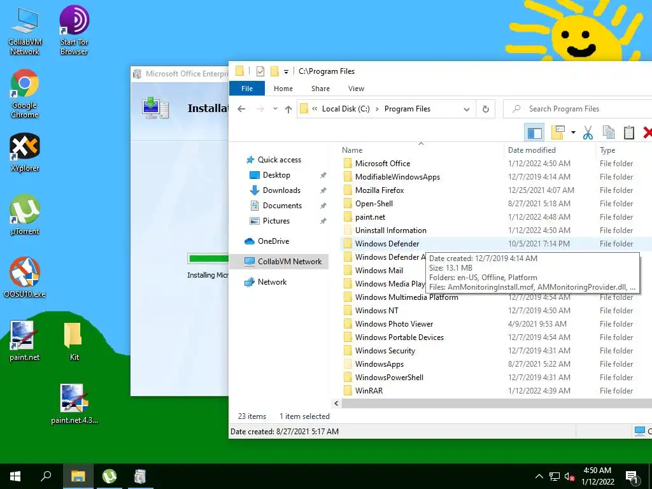
Task: Refresh the Program Files folder view
Action: (x=485, y=109)
